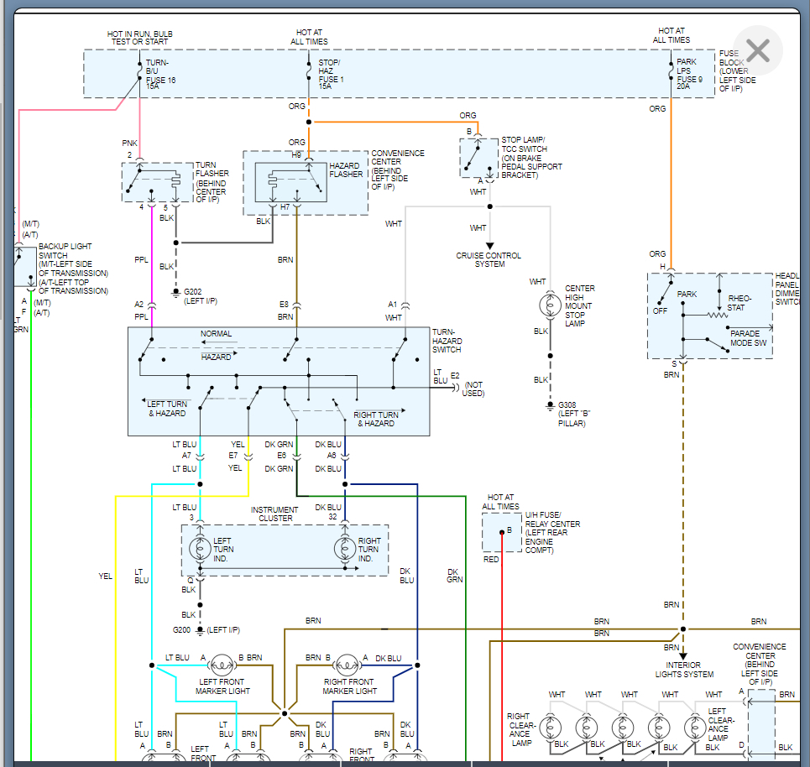Click the FUSE BLOCK (LOWER LEFT SIDE) label
The width and height of the screenshot is (810, 767).
[737, 71]
